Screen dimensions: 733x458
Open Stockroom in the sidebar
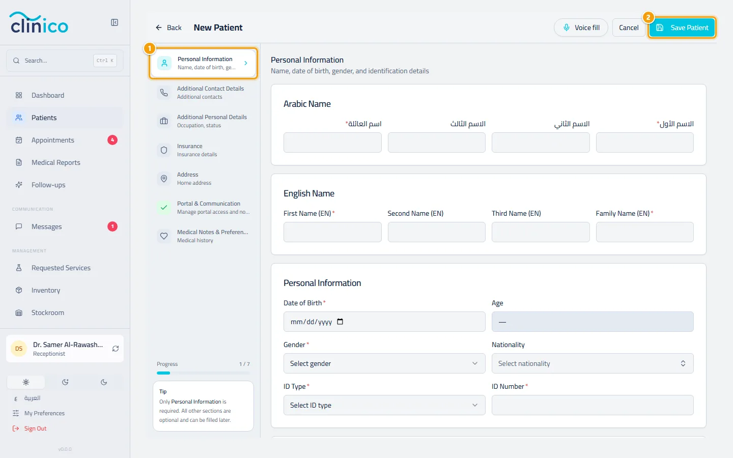65,312
